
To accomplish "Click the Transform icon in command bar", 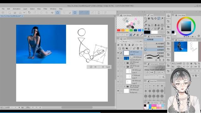I will coord(57,13).
